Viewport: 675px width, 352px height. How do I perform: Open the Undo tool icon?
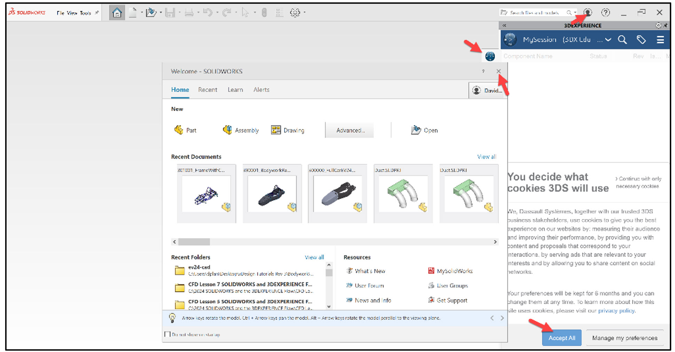(208, 12)
